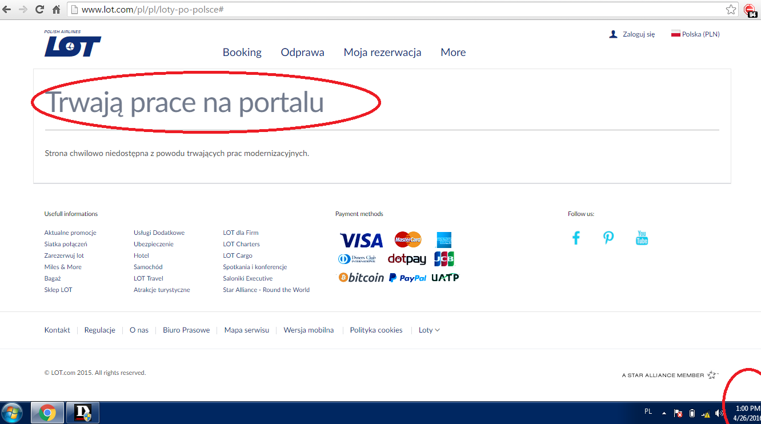This screenshot has height=424, width=761.
Task: Click the Saloniki Executive link
Action: coord(248,278)
